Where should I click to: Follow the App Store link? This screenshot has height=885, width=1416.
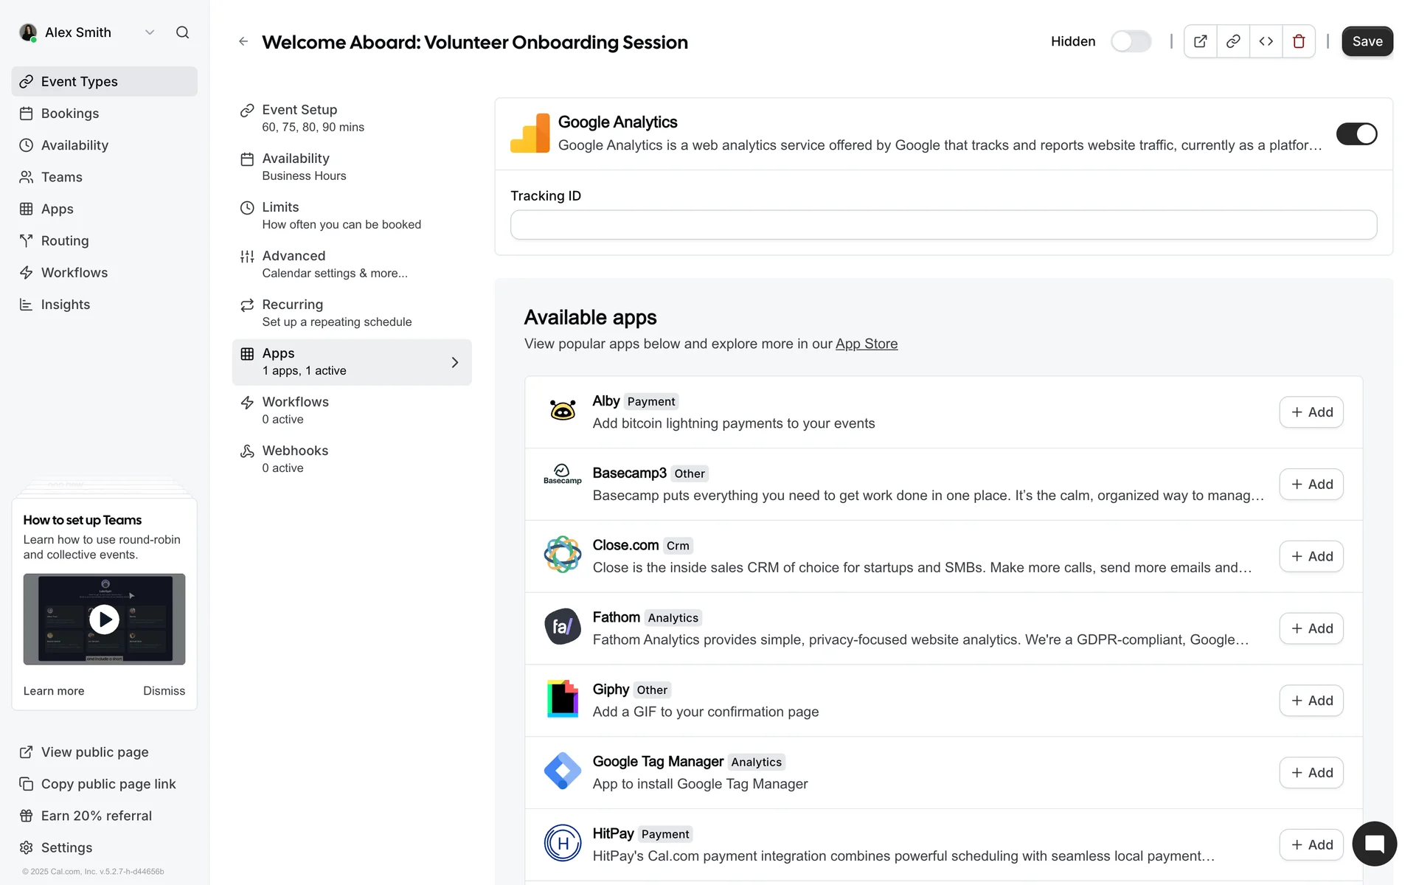tap(866, 344)
